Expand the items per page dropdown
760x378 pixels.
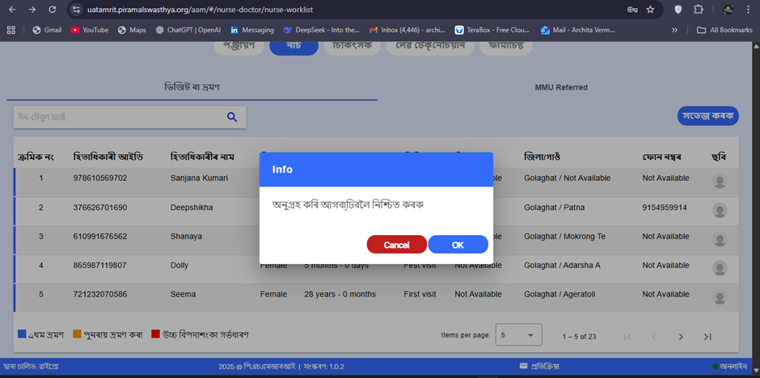(518, 335)
